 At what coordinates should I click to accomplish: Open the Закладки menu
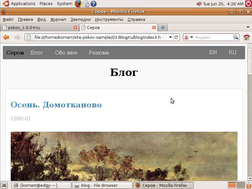[x=80, y=19]
